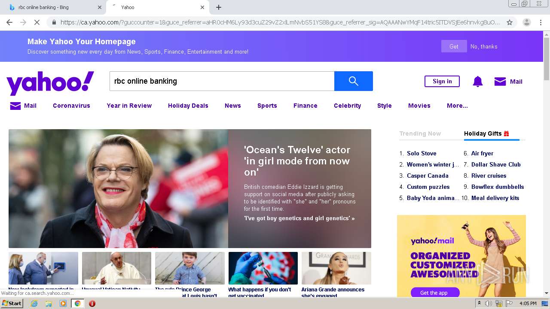The image size is (550, 309).
Task: Open the Solo Stove trending item
Action: [x=422, y=153]
